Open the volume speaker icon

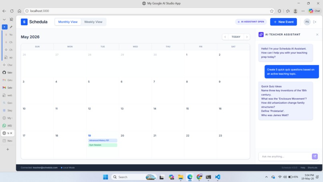[x=285, y=177]
